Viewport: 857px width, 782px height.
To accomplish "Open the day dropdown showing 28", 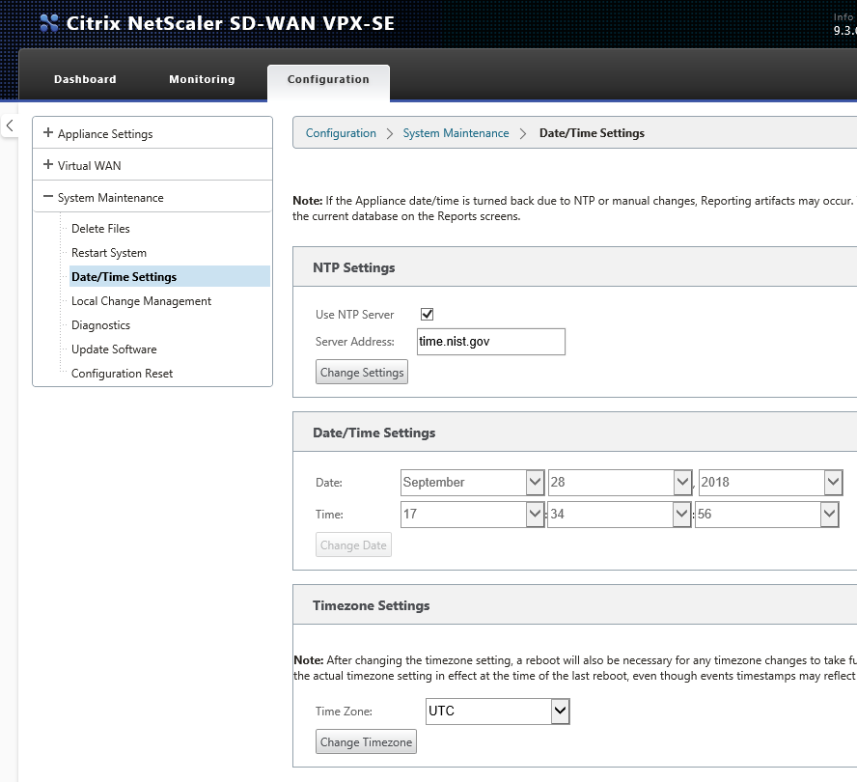I will (621, 483).
